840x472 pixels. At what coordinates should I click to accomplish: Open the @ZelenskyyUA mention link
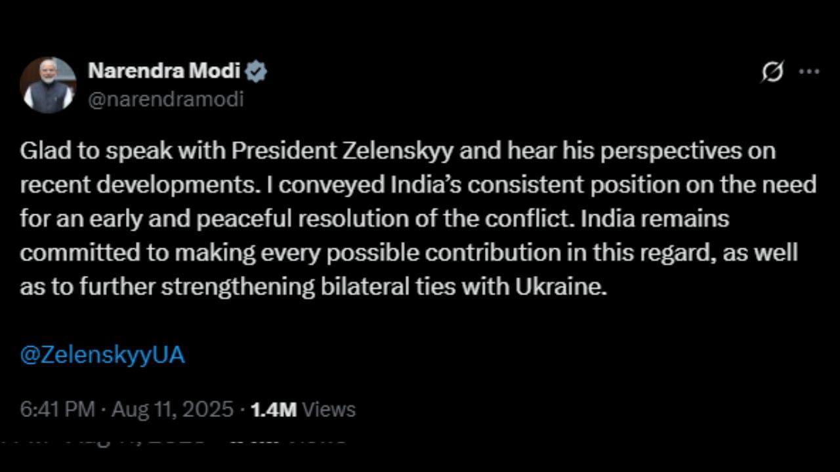click(x=102, y=355)
